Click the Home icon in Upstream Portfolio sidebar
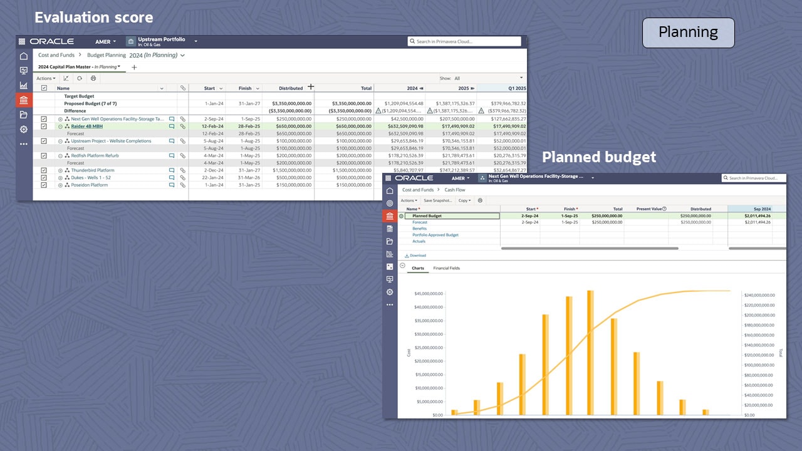802x451 pixels. tap(24, 56)
